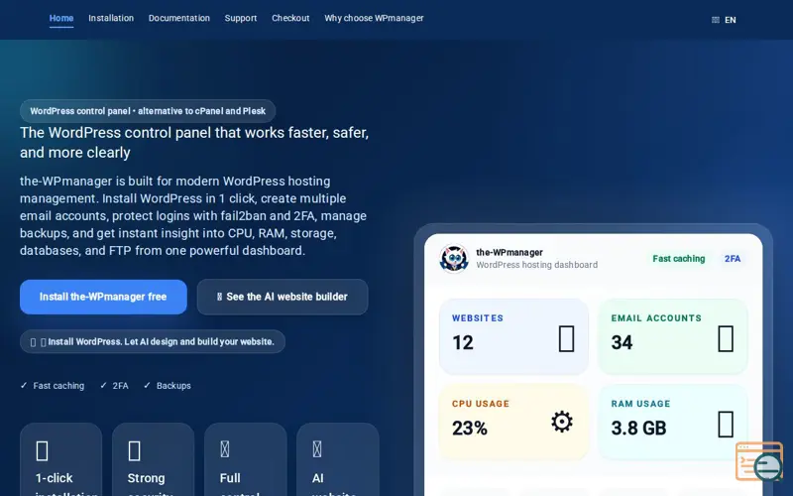Click the Install WordPress AI design pill
This screenshot has height=496, width=793.
(x=153, y=341)
